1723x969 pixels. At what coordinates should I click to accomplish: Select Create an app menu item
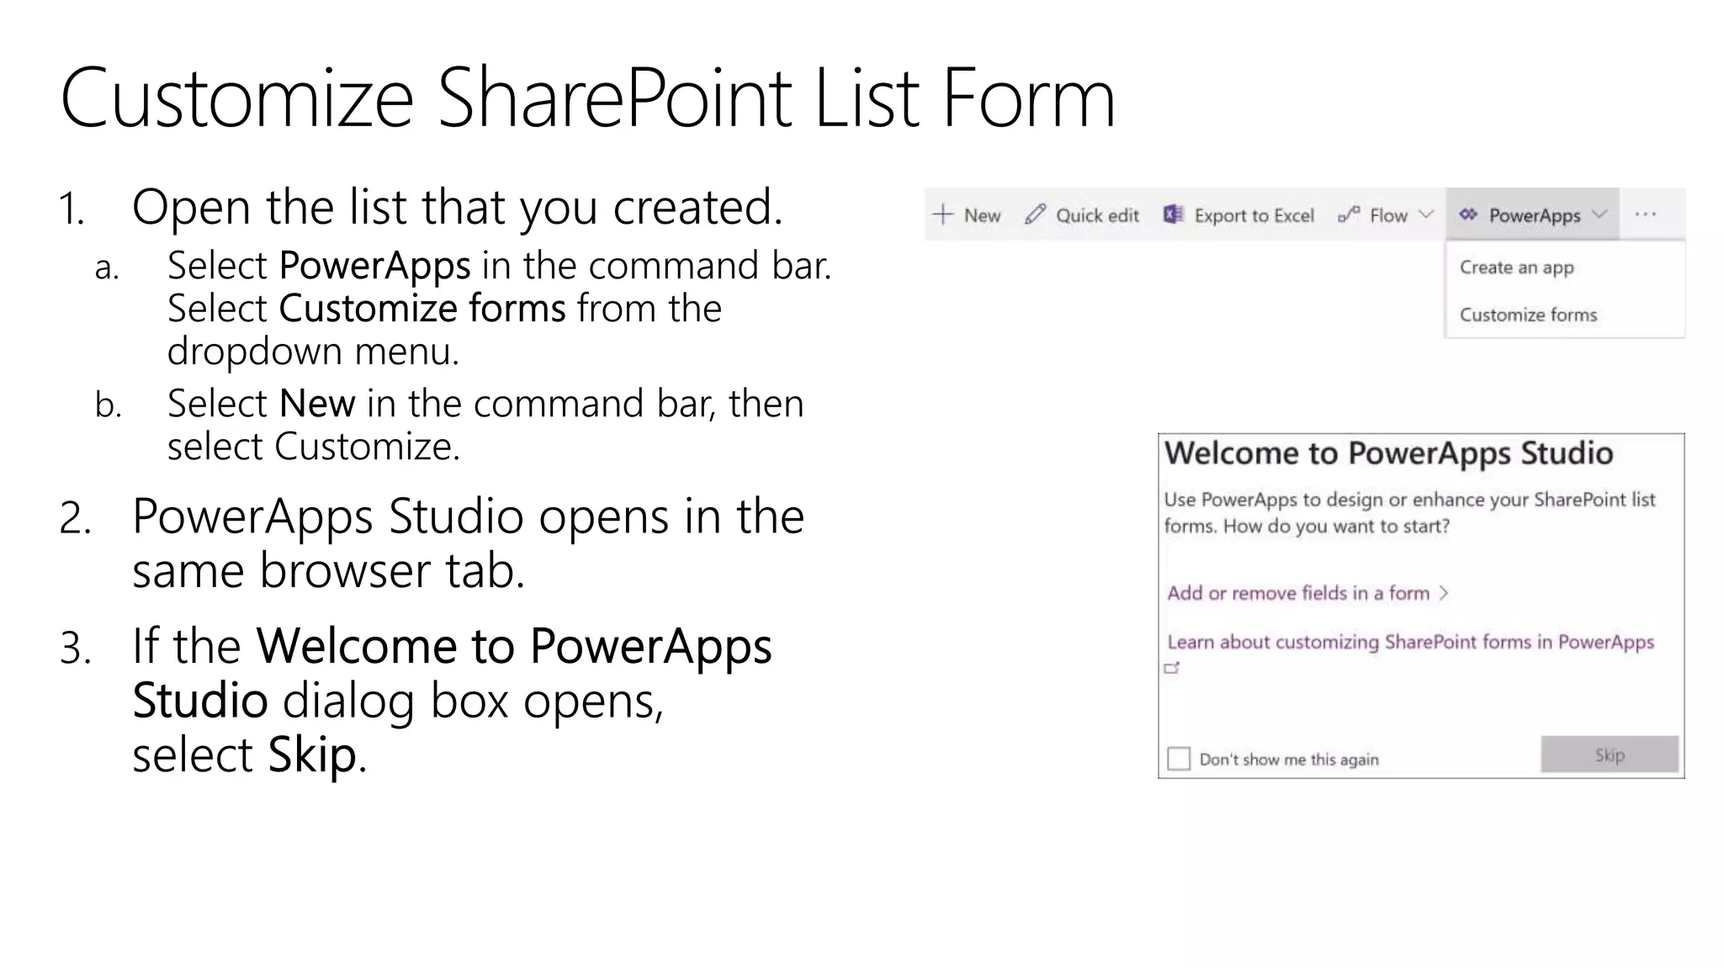pos(1516,267)
